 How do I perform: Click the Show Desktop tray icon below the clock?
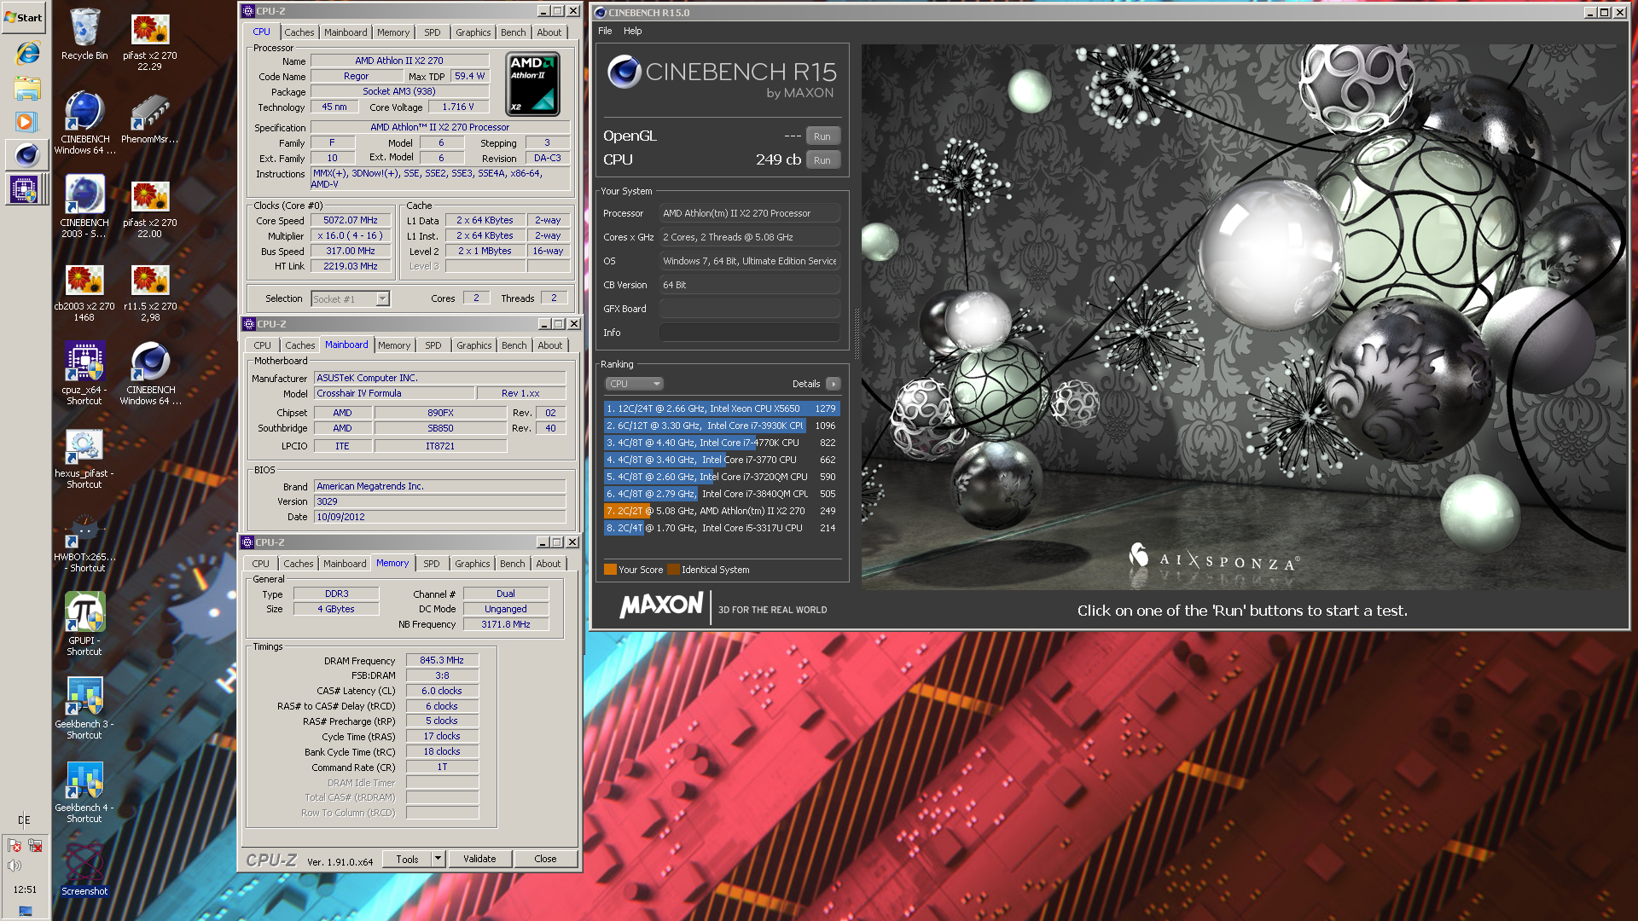tap(25, 912)
